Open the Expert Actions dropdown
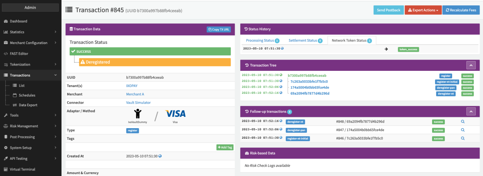This screenshot has height=176, width=483. [x=423, y=10]
